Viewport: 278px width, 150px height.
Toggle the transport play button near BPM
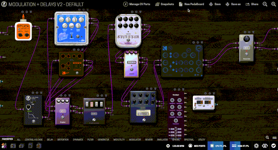click(168, 146)
